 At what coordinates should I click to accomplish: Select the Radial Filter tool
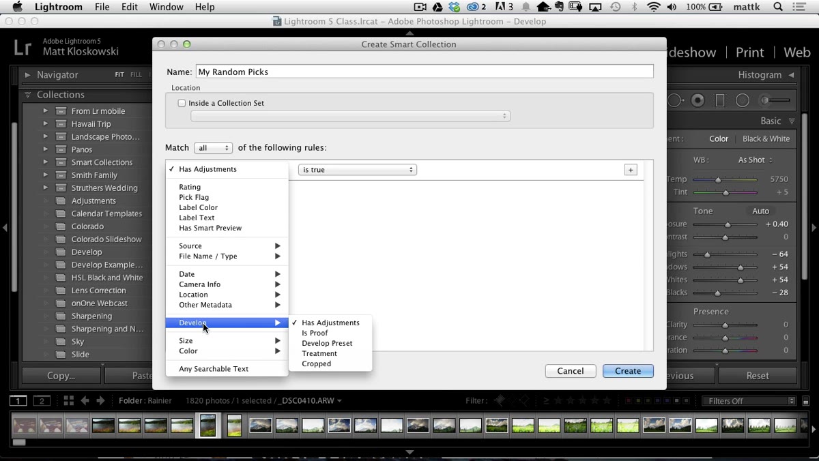(x=743, y=100)
